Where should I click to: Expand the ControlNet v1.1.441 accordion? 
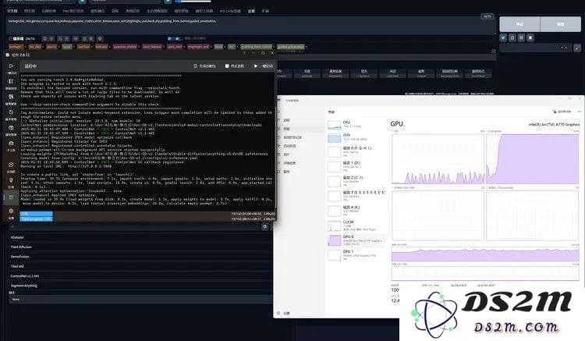tap(140, 276)
